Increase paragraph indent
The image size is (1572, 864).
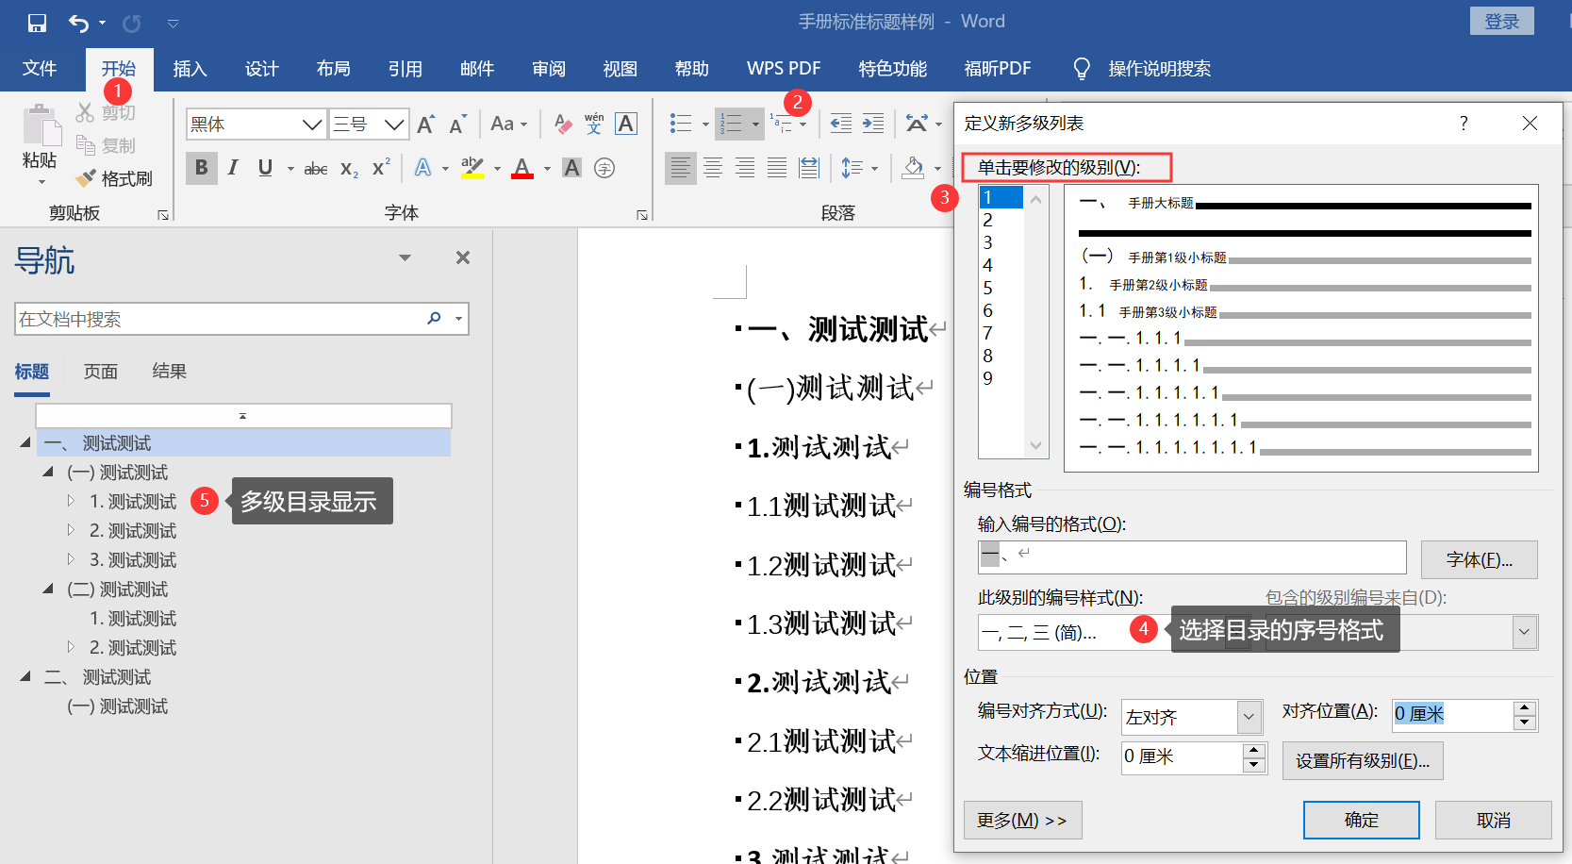(873, 124)
